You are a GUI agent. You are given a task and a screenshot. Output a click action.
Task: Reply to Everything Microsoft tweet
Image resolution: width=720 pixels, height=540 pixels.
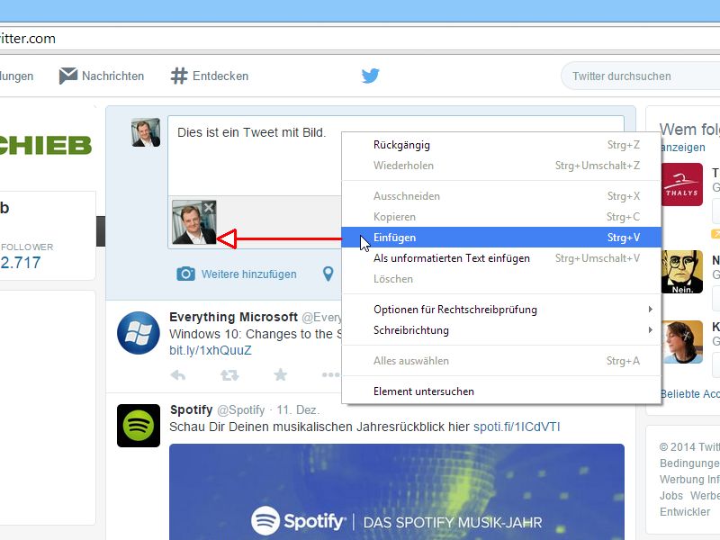178,375
